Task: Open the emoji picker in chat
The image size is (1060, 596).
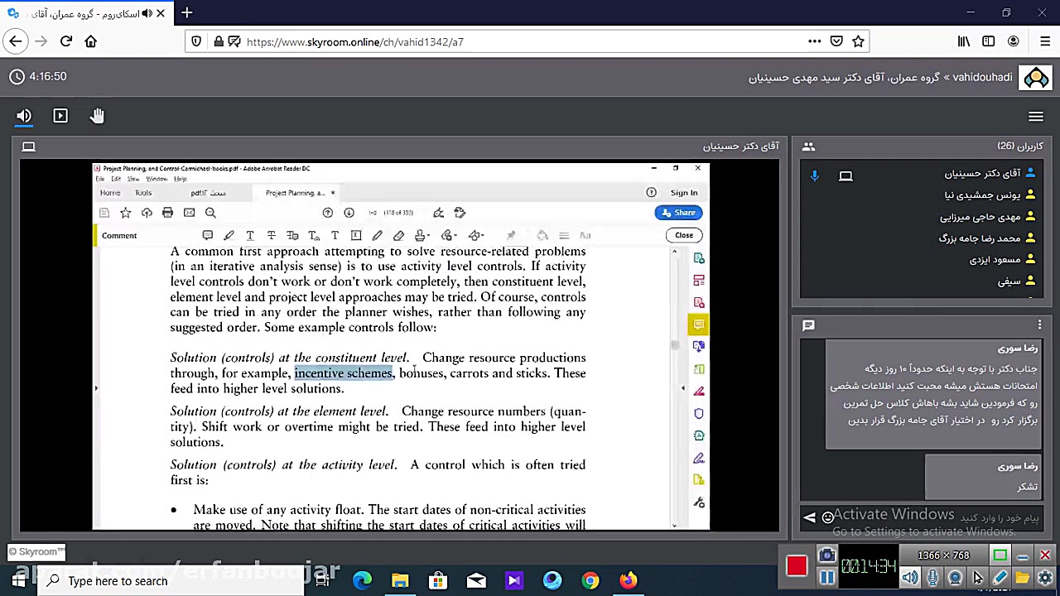Action: pos(827,518)
